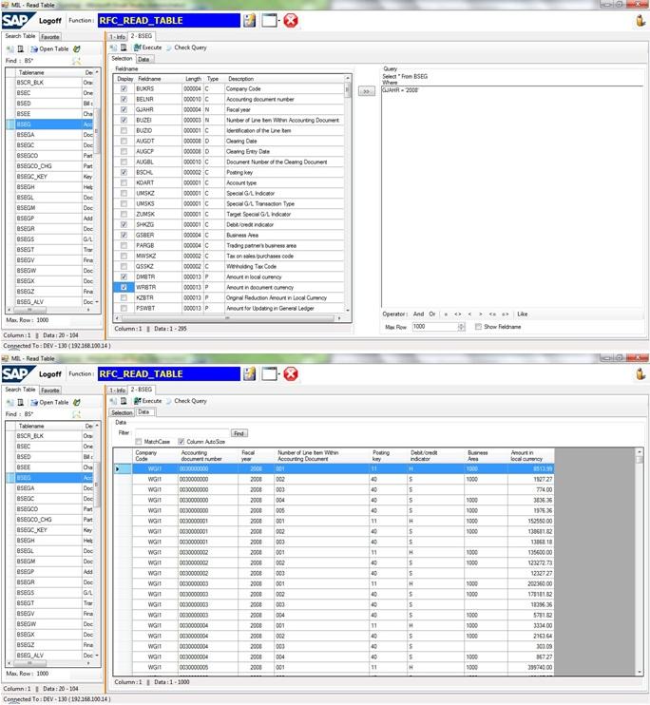Click the row selector arrow of first data row
This screenshot has width=650, height=705.
pyautogui.click(x=118, y=469)
